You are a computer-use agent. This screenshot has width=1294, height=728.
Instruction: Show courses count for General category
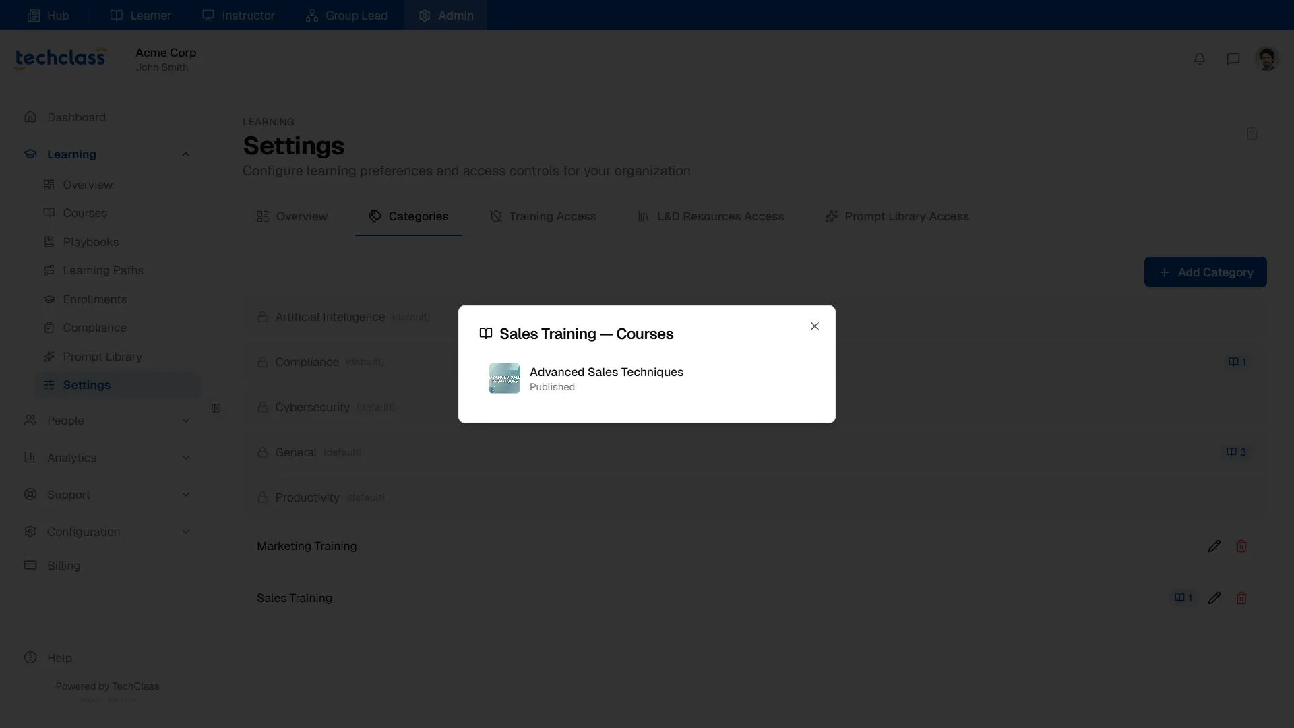click(x=1237, y=452)
